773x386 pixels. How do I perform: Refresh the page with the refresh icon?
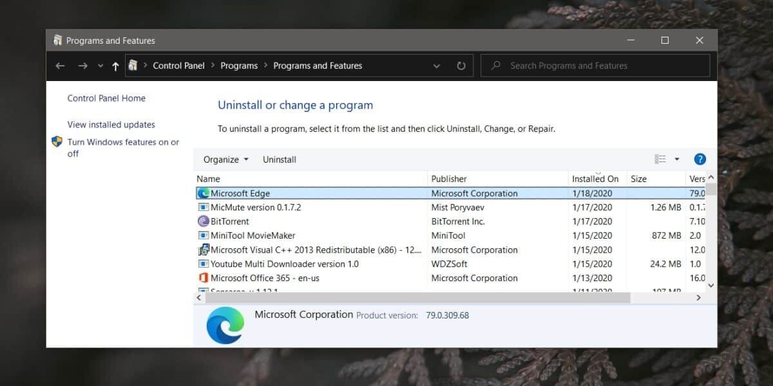pos(461,65)
